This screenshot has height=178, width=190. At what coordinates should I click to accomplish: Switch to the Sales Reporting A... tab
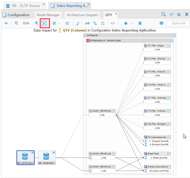point(70,6)
